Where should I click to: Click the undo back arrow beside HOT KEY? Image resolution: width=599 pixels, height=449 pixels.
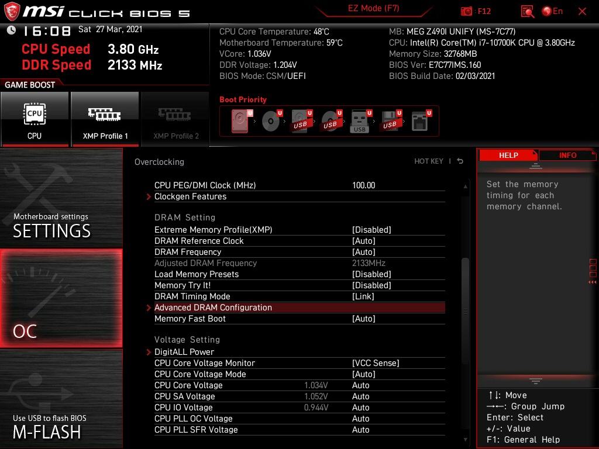pos(460,161)
